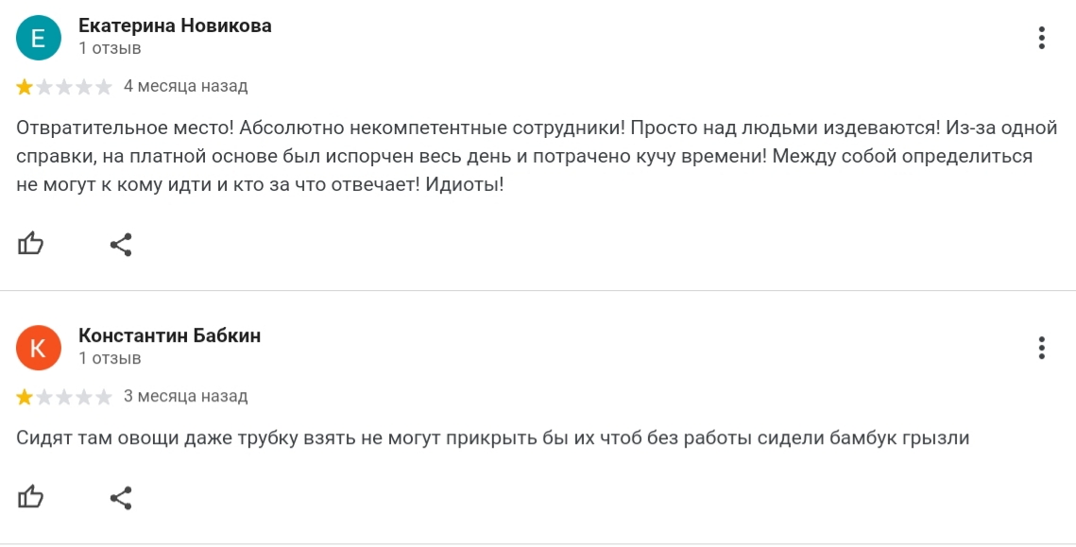Click the gold star in Екатерина's rating

point(25,87)
